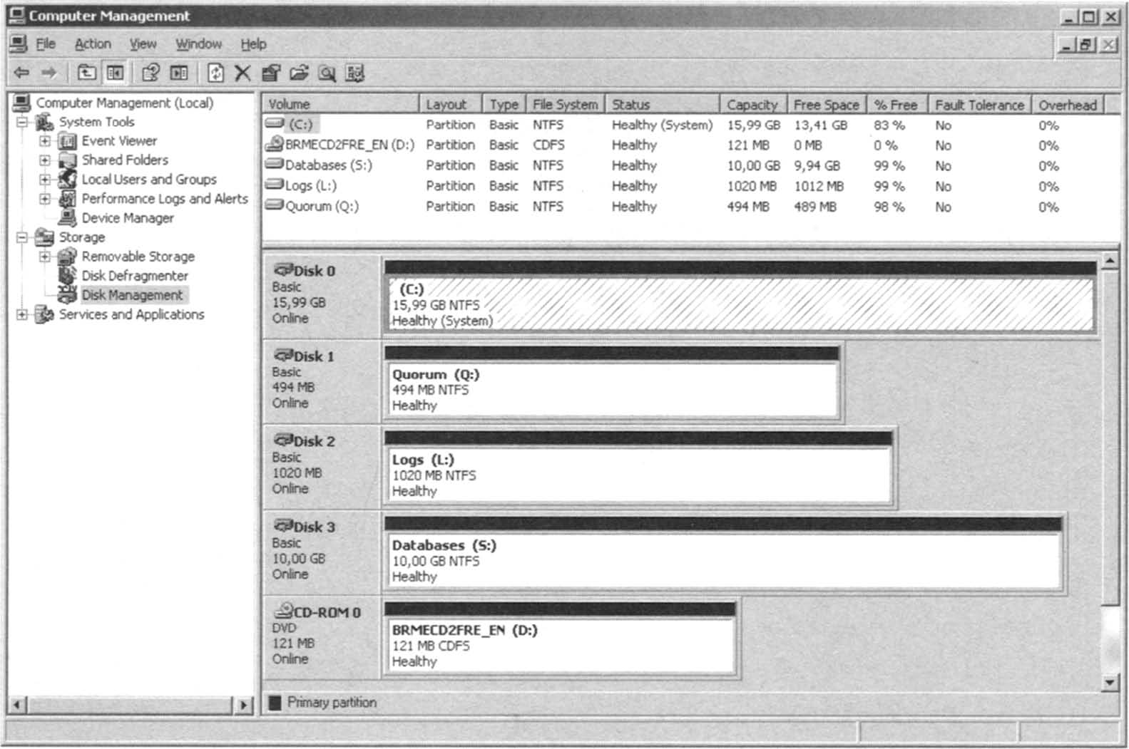Expand the Shared Folders node
The width and height of the screenshot is (1129, 749).
point(45,160)
